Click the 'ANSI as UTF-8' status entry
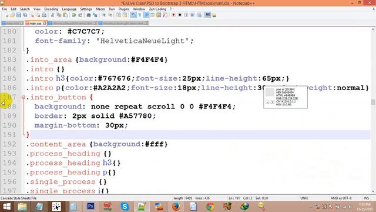376x212 pixels. 341,198
